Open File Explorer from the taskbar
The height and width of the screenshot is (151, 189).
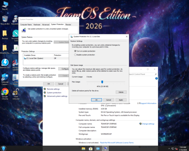[x=84, y=149]
